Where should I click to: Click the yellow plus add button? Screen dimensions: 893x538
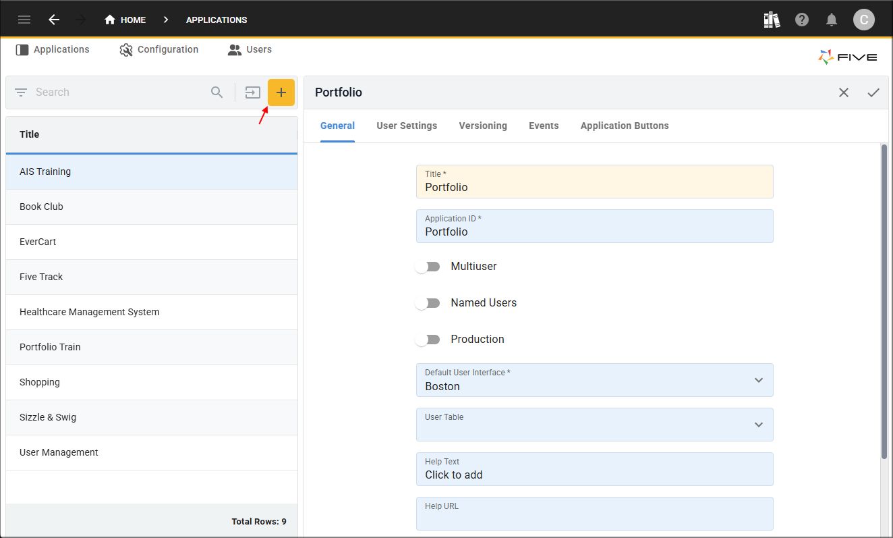click(x=281, y=92)
